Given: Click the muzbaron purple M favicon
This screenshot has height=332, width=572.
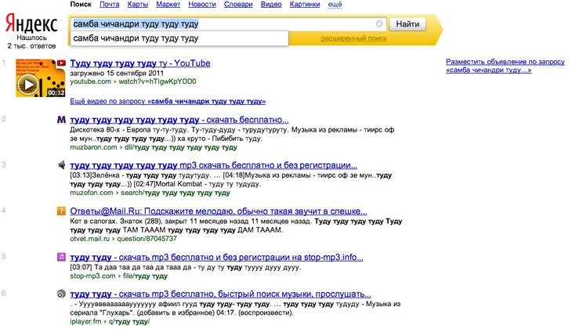Looking at the screenshot, I should click(x=61, y=120).
